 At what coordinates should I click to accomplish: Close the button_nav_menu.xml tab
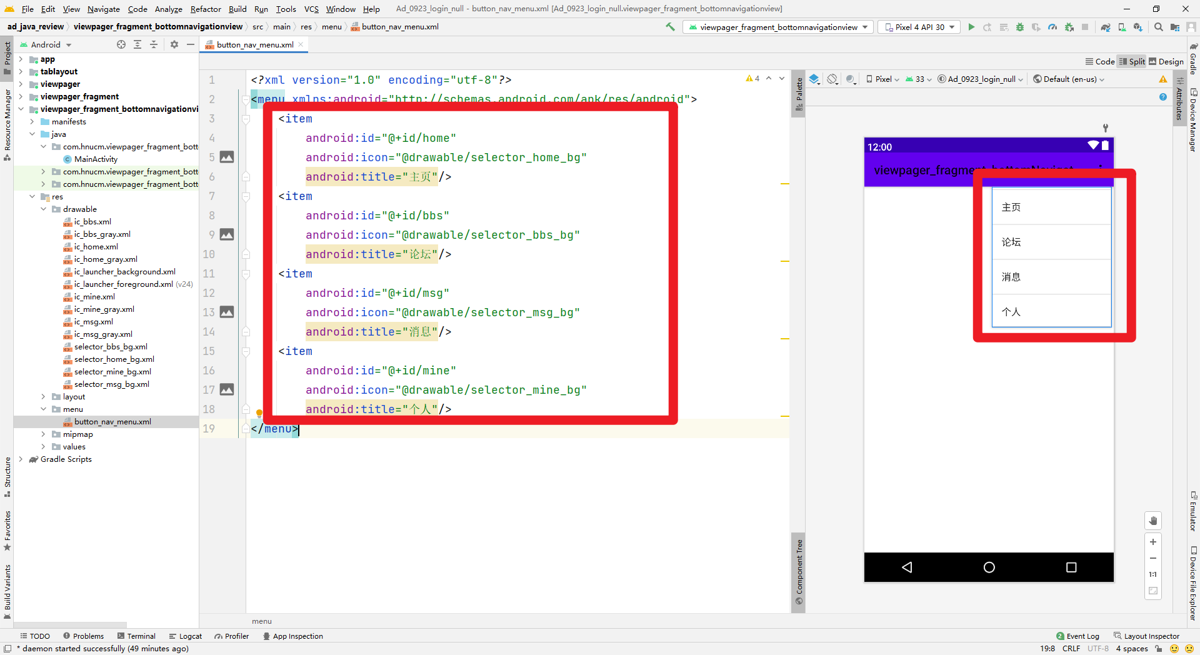[301, 44]
